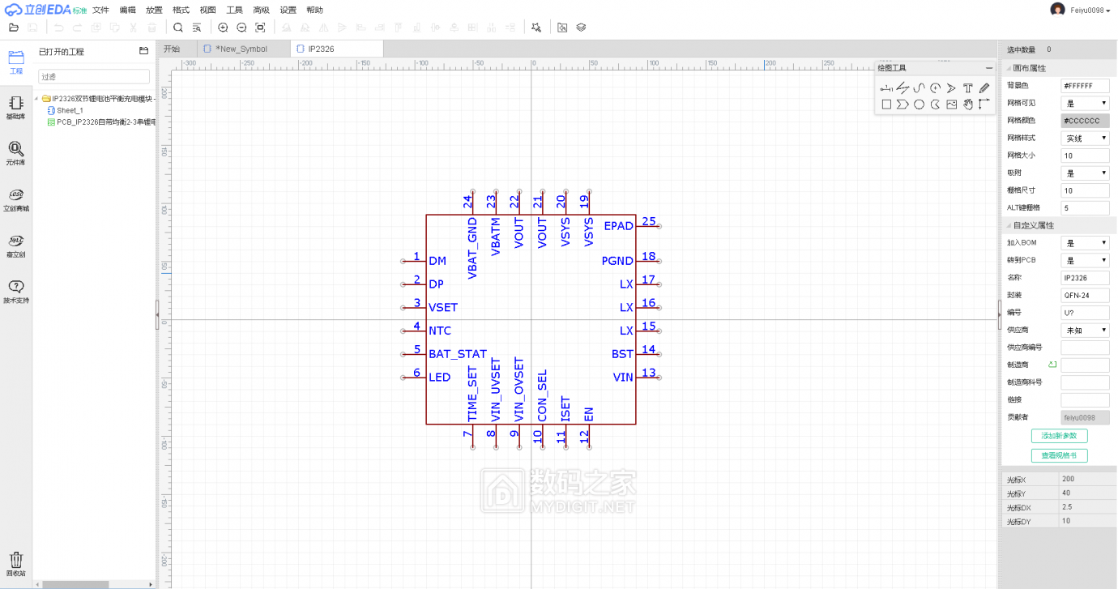Open the 回收站 recycle bin
The height and width of the screenshot is (589, 1118).
pyautogui.click(x=15, y=564)
